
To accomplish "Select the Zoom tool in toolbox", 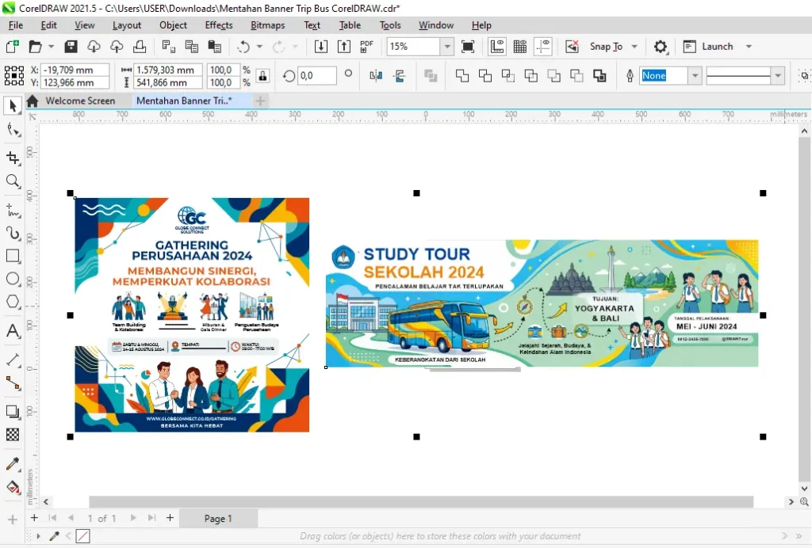I will click(x=13, y=181).
